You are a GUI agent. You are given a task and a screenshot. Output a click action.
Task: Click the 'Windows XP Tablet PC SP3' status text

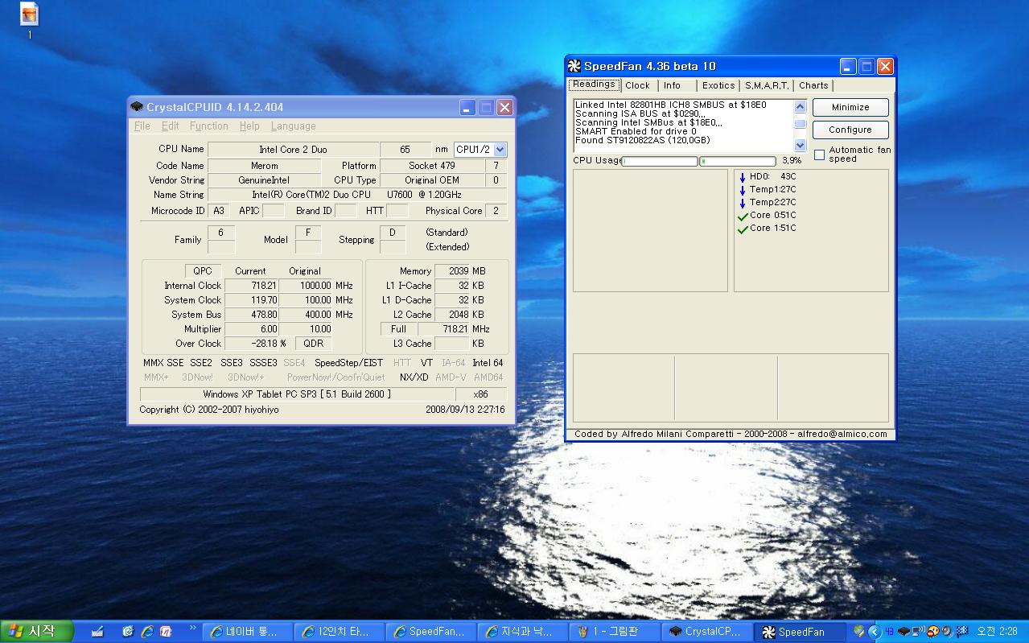click(297, 394)
